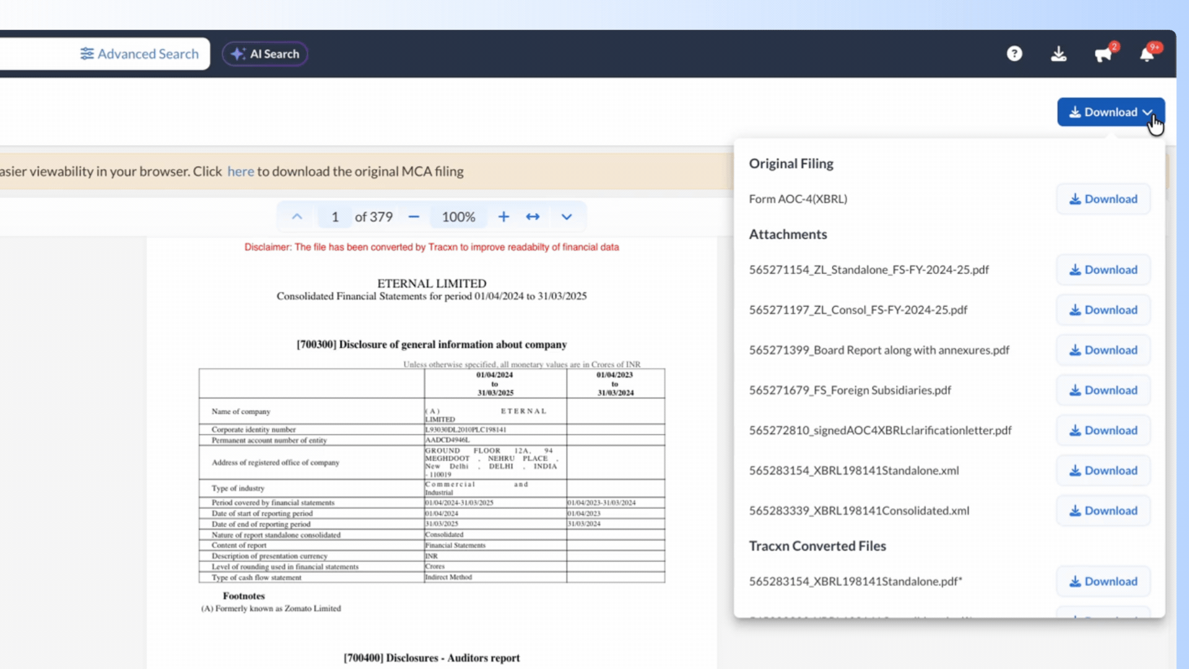The width and height of the screenshot is (1189, 669).
Task: Go to previous page with up chevron
Action: click(297, 217)
